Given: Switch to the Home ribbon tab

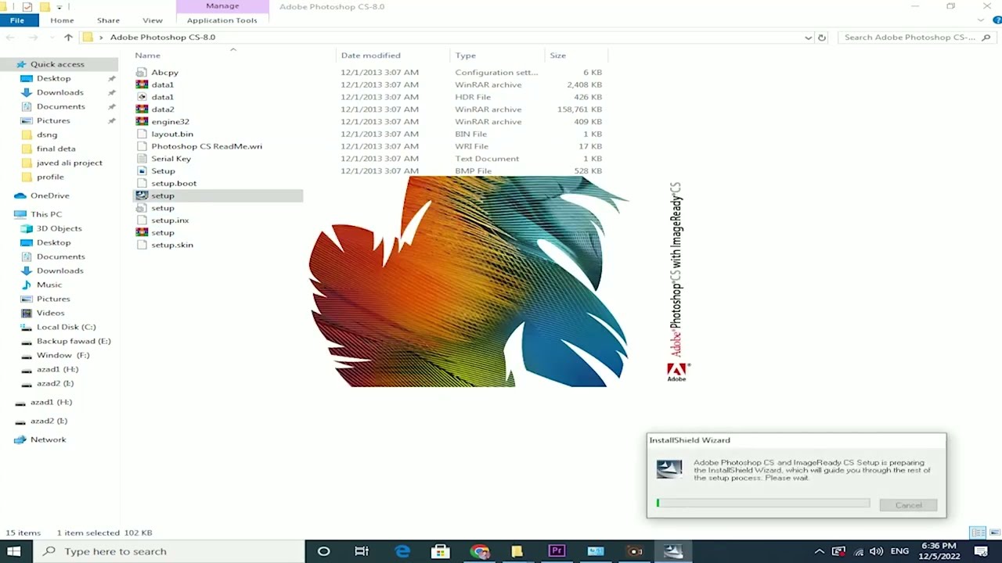Looking at the screenshot, I should click(62, 20).
